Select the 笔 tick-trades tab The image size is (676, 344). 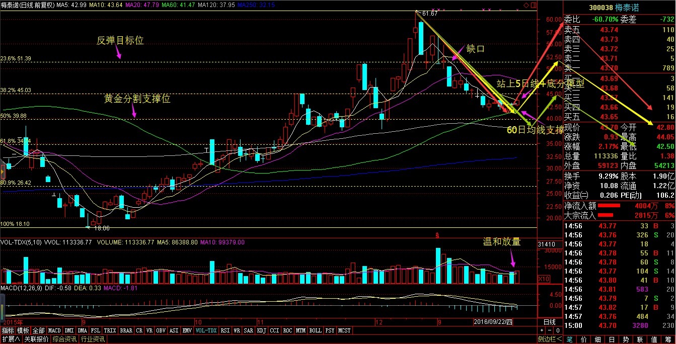(569, 339)
